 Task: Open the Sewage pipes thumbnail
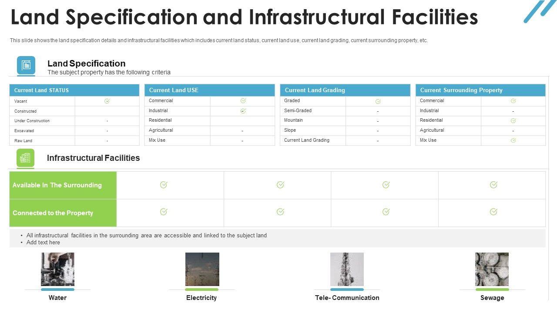tap(492, 270)
